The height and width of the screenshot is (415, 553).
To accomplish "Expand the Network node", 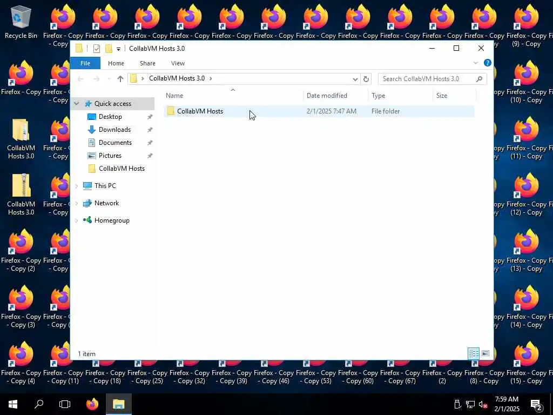I will point(77,203).
